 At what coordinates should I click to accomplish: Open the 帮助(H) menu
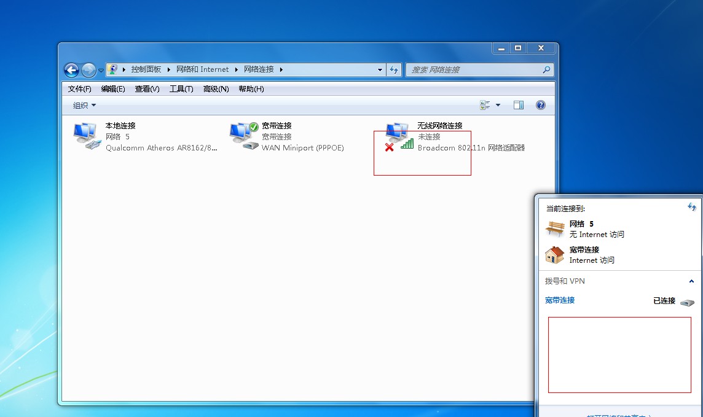coord(251,89)
